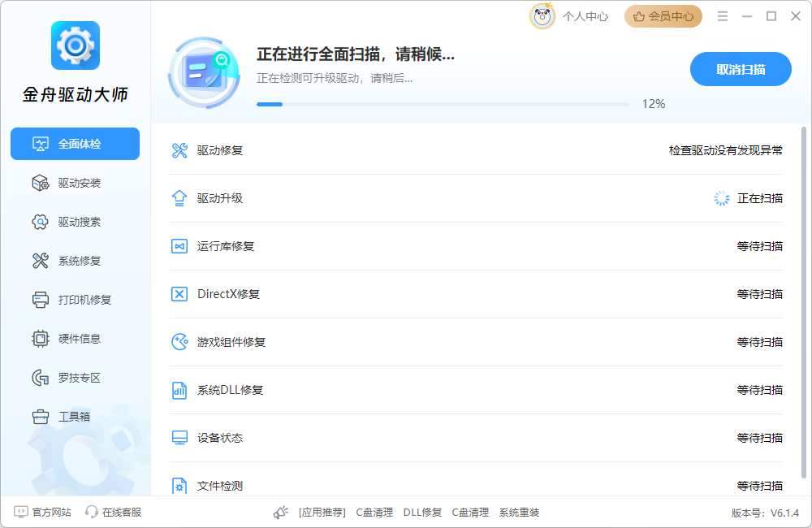
Task: Open the hamburger menu at top right
Action: (x=723, y=15)
